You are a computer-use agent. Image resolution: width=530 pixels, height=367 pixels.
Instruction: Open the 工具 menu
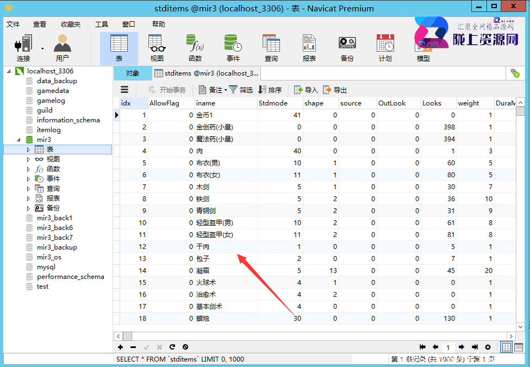pos(102,24)
